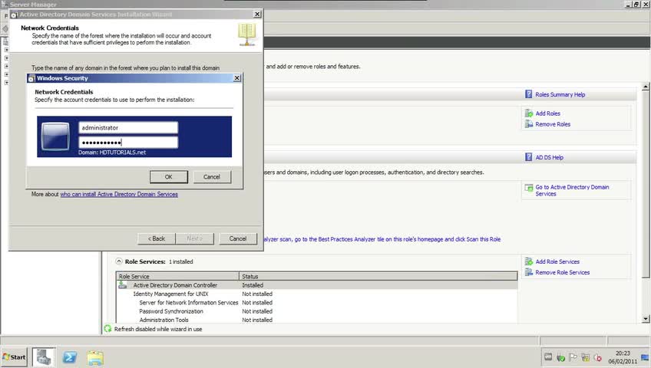
Task: Confirm credentials with the OK button
Action: coord(169,176)
